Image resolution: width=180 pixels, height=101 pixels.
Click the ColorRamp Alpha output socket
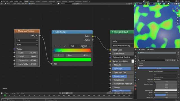93,40
